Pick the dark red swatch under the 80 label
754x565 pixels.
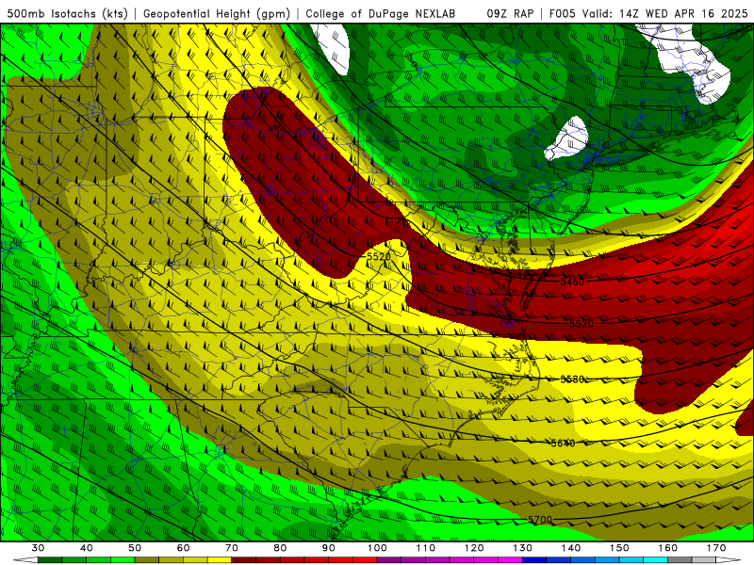point(292,560)
